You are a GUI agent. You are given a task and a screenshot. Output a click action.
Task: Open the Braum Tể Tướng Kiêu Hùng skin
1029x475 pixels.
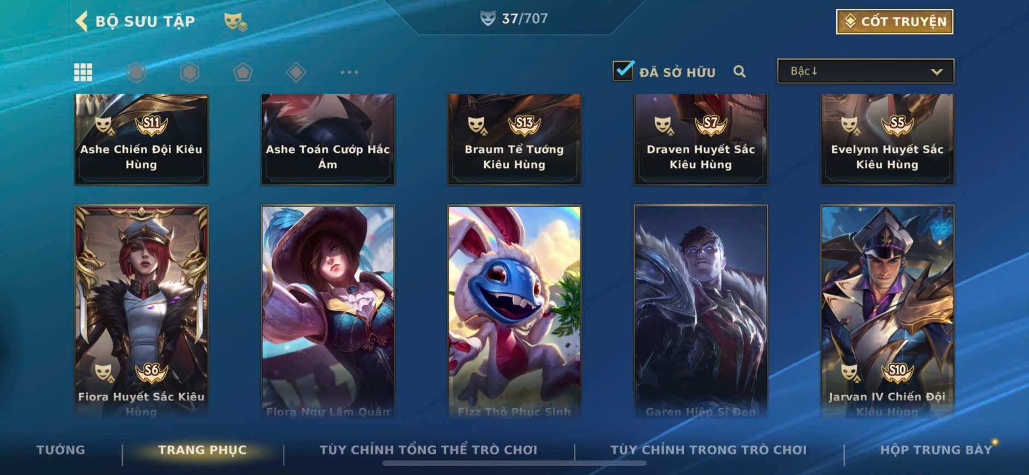click(x=514, y=139)
